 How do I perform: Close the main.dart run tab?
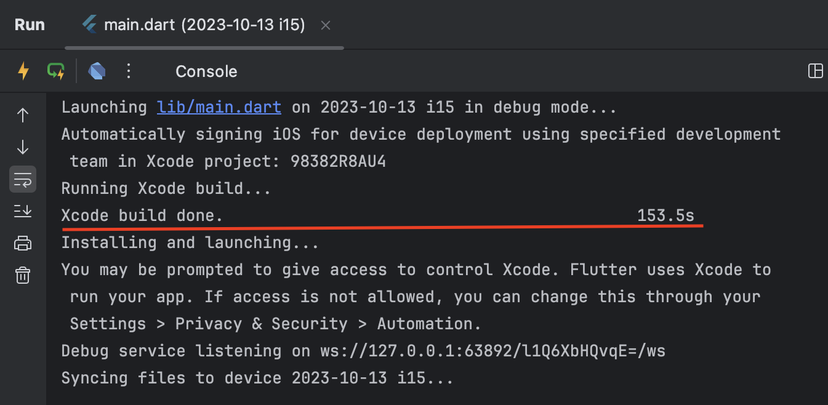(326, 25)
